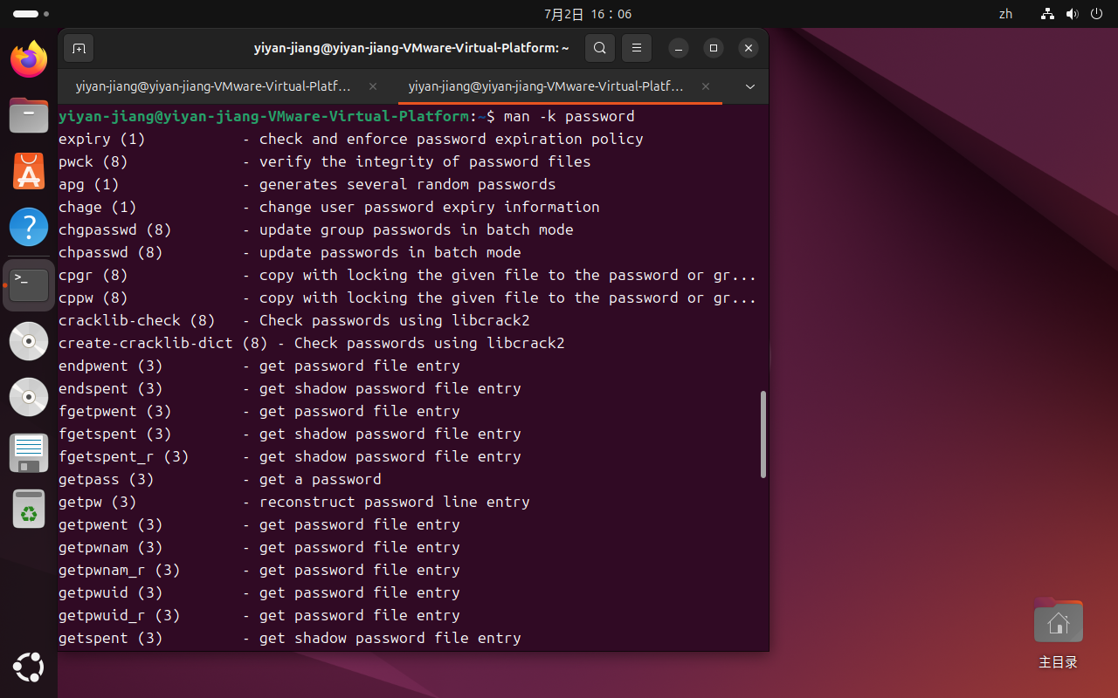Screen dimensions: 1118x698
Task: Click the 'chage (1)' entry
Action: point(98,207)
